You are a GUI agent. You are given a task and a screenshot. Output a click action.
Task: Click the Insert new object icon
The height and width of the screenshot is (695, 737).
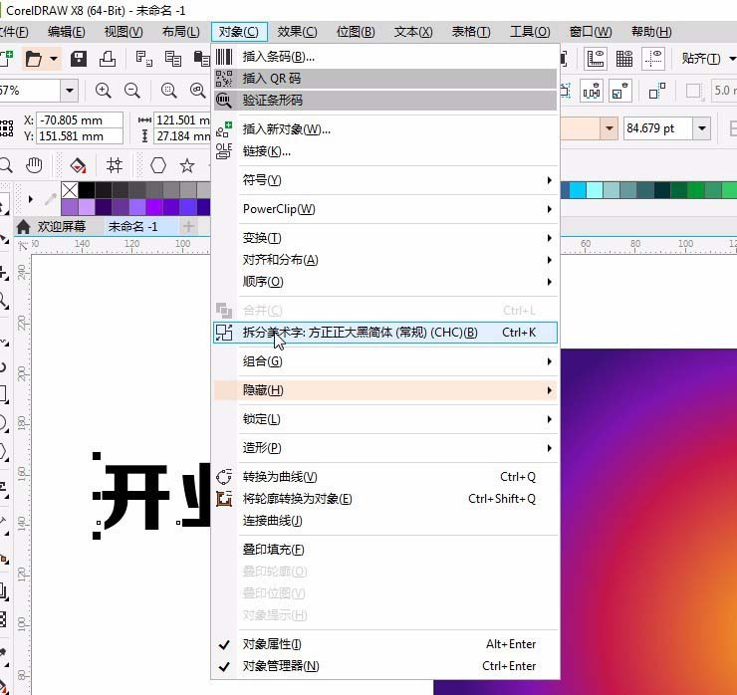click(224, 129)
